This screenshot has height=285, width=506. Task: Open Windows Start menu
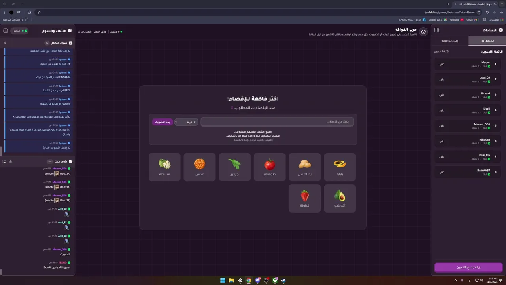click(223, 280)
